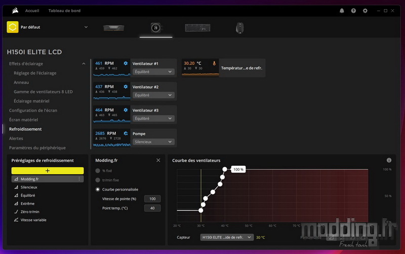Close the Modding.fr preset panel
The width and height of the screenshot is (405, 254).
click(158, 160)
